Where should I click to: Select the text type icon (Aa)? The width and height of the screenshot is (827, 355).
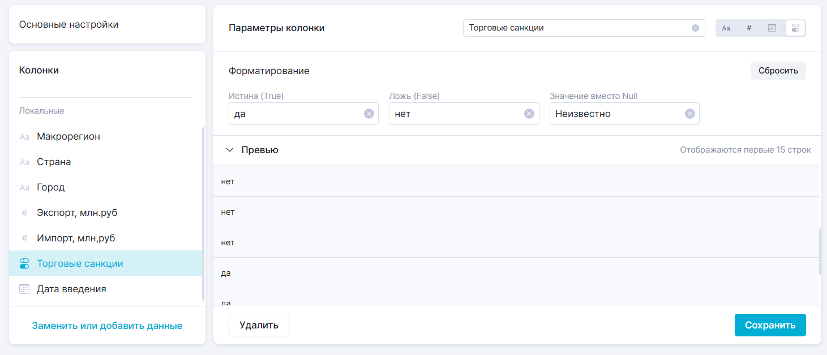(x=726, y=28)
